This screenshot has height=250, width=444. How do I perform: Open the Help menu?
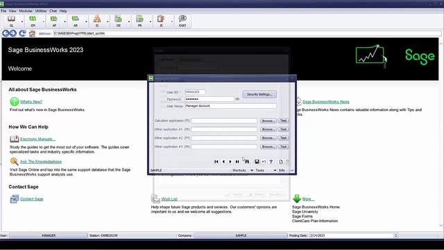click(x=63, y=11)
